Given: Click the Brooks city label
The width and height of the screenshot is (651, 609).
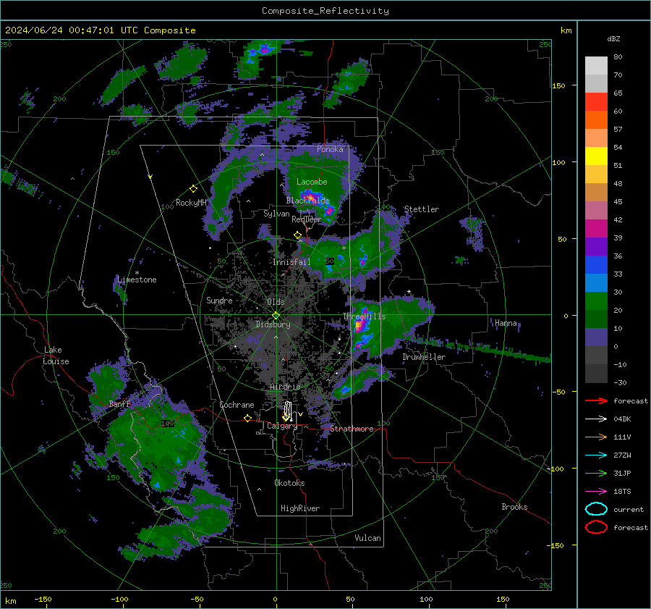Looking at the screenshot, I should pos(514,507).
